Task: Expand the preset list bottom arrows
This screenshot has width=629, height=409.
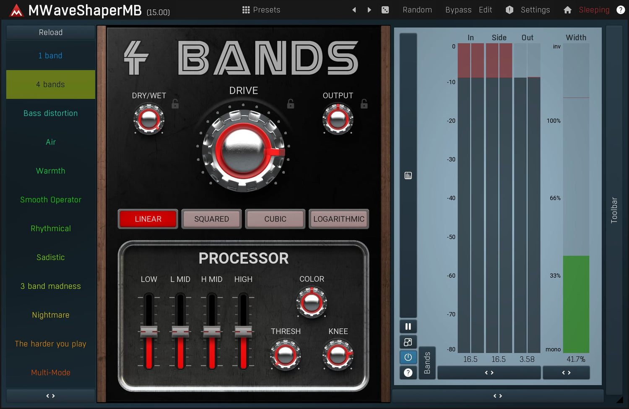Action: pyautogui.click(x=50, y=396)
